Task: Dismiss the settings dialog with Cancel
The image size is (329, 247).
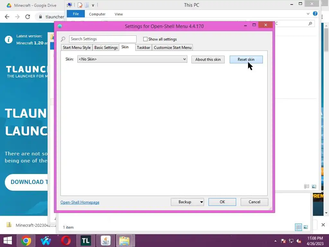Action: coord(254,202)
